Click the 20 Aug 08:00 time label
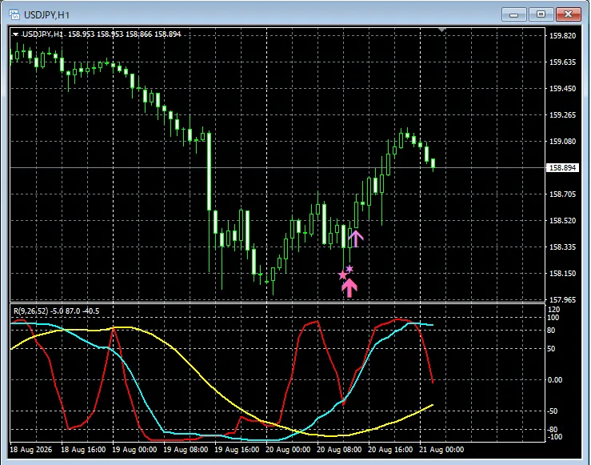The height and width of the screenshot is (465, 591). (339, 450)
